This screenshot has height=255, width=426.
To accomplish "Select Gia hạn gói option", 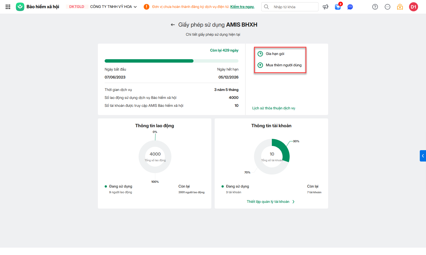I will tap(275, 54).
